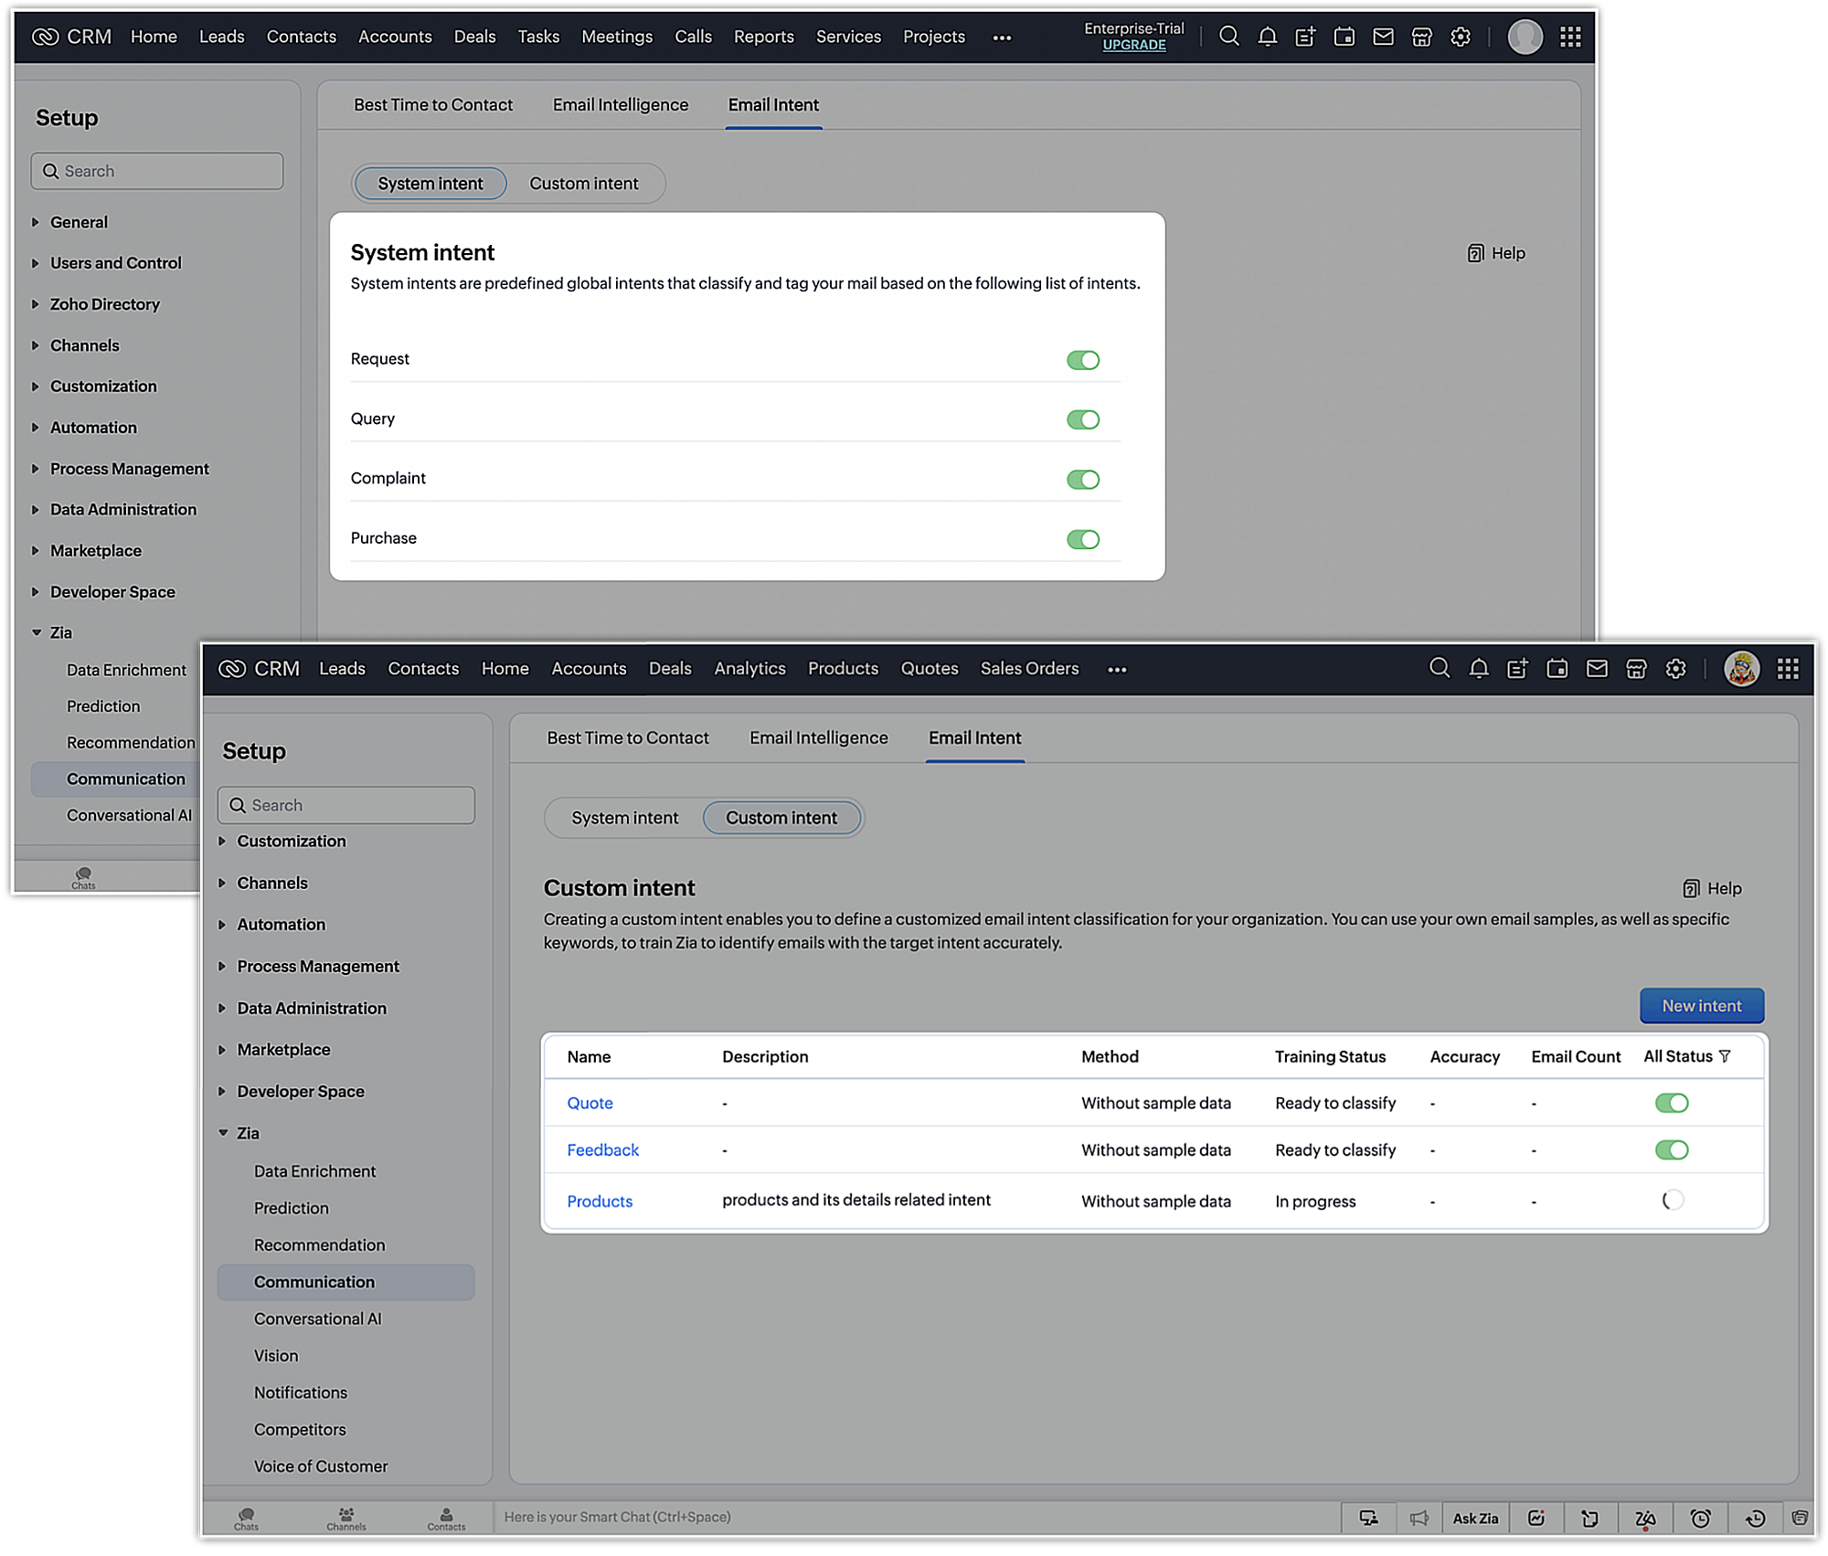
Task: Expand the Process Management section in lower sidebar
Action: [317, 966]
